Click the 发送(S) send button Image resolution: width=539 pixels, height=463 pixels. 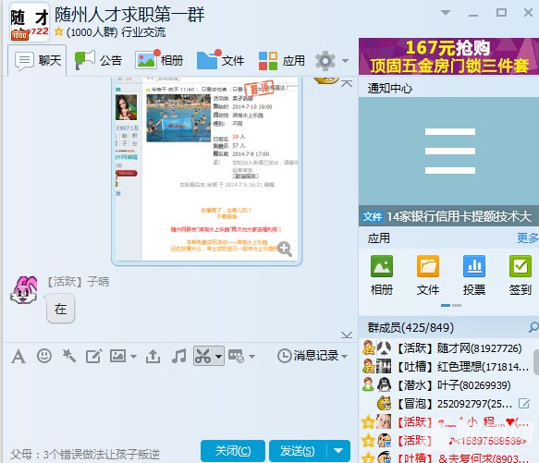[298, 450]
